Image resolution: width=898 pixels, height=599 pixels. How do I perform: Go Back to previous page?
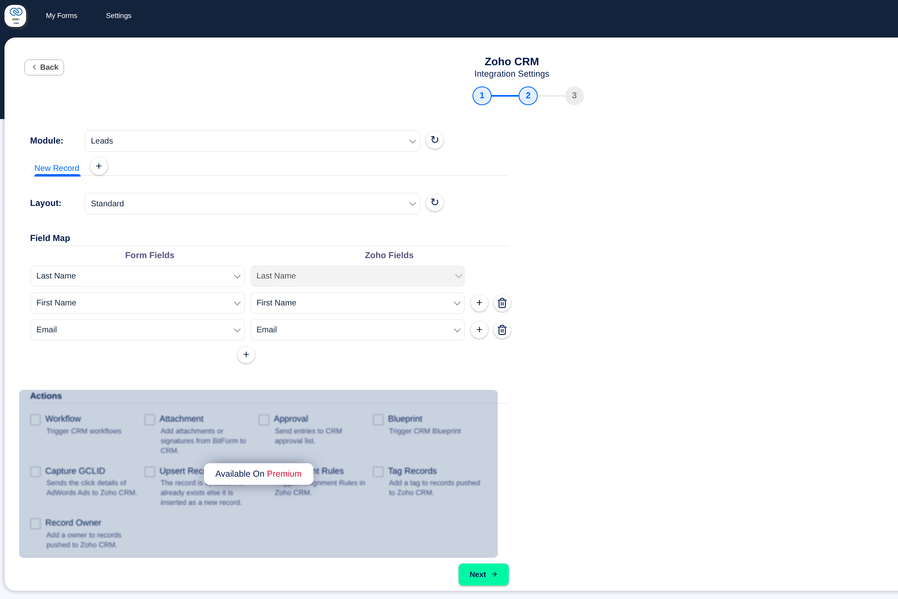tap(44, 67)
